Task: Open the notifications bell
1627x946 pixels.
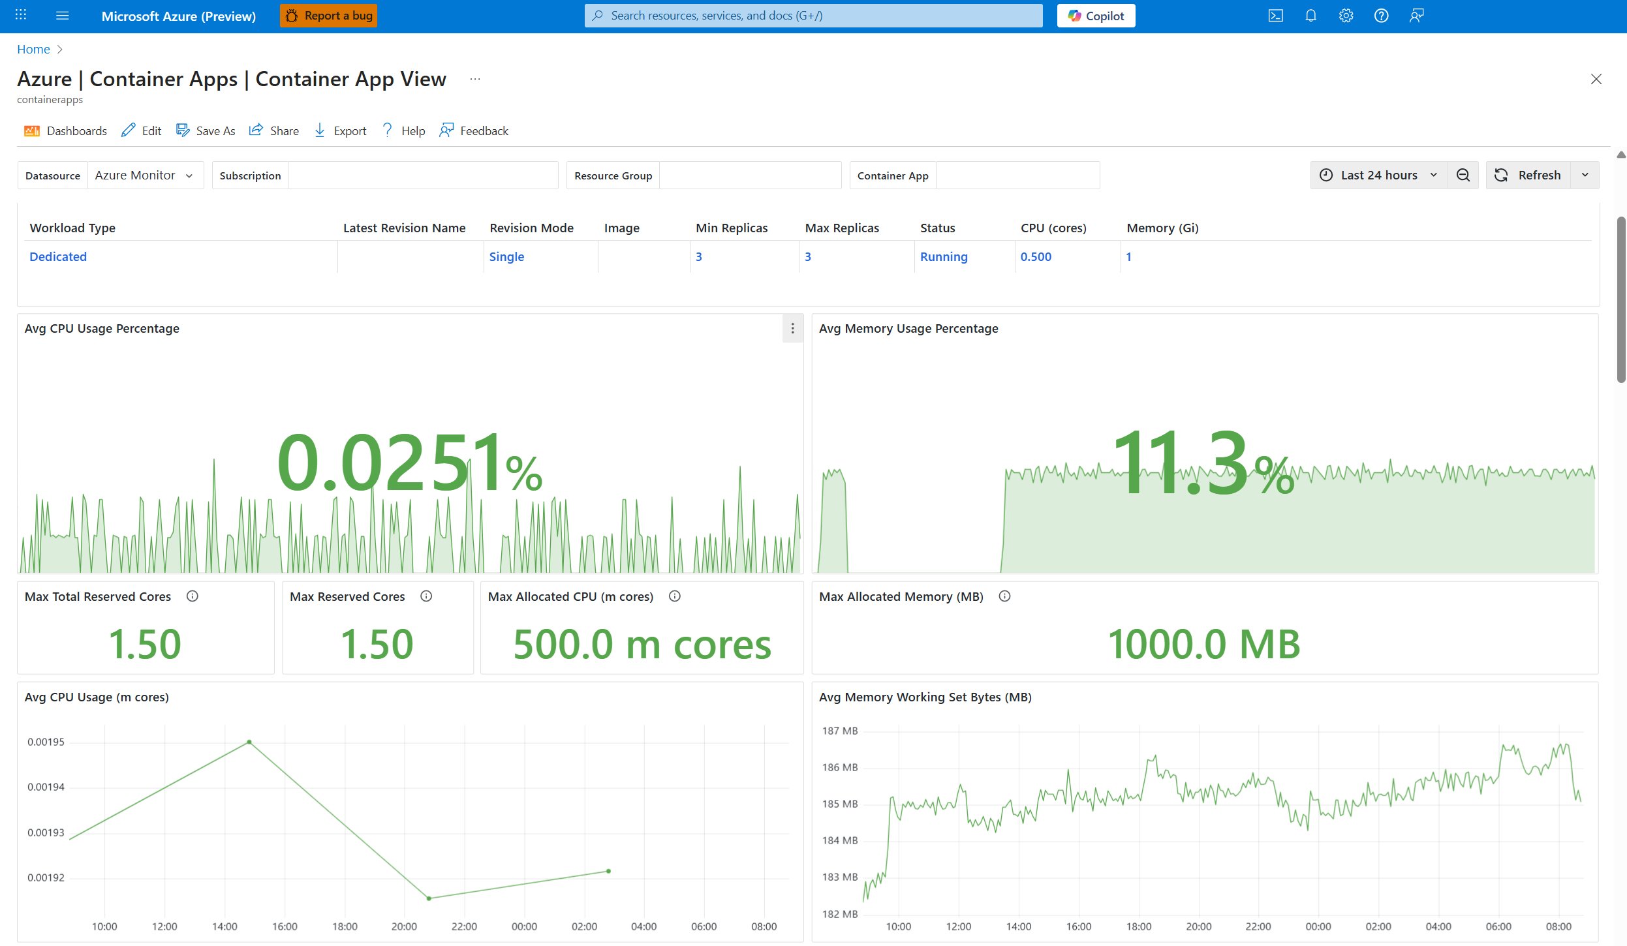Action: point(1310,15)
